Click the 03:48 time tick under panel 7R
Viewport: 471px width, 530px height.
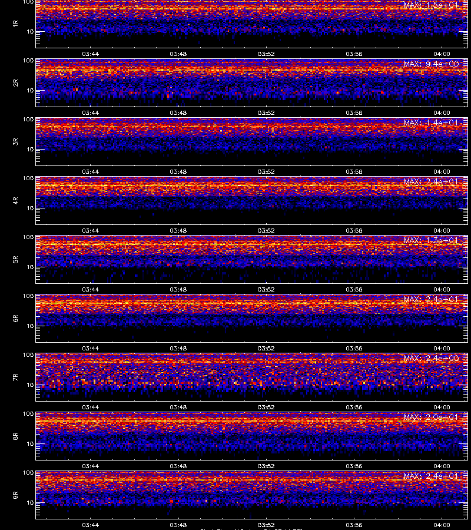tap(178, 408)
